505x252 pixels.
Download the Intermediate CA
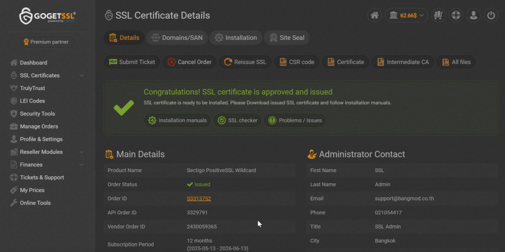403,62
